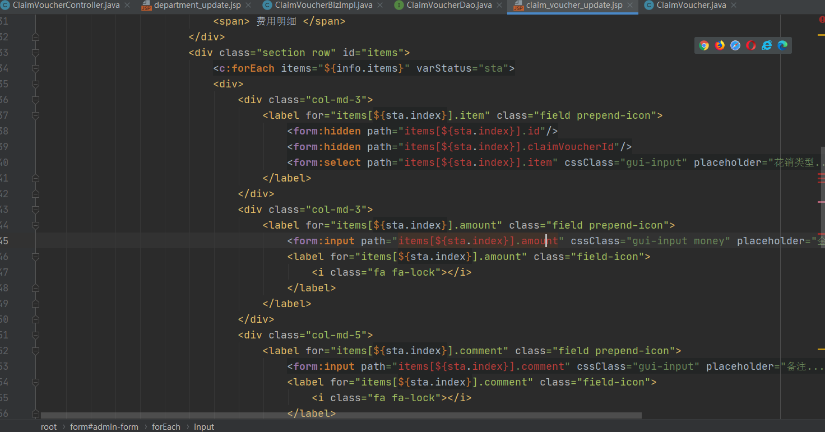825x432 pixels.
Task: Click the forEach breadcrumb
Action: [x=166, y=427]
